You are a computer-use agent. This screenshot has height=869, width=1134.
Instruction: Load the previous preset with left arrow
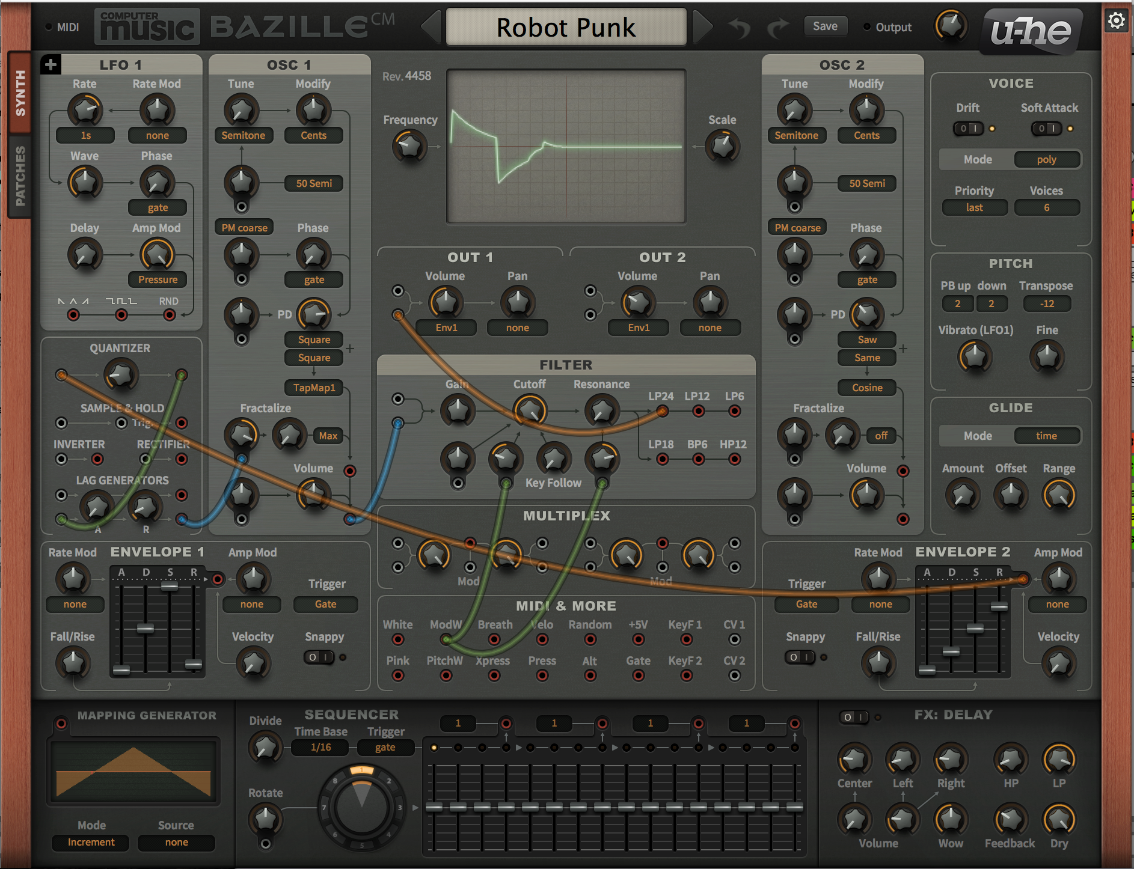pos(431,27)
